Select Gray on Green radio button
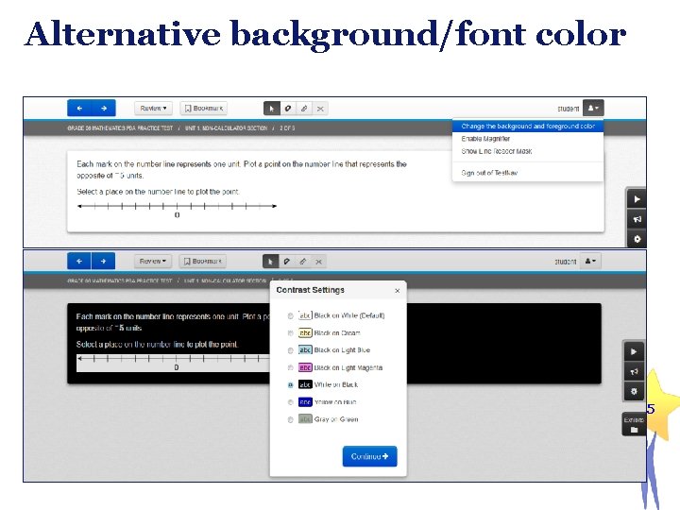The width and height of the screenshot is (680, 510). coord(290,419)
